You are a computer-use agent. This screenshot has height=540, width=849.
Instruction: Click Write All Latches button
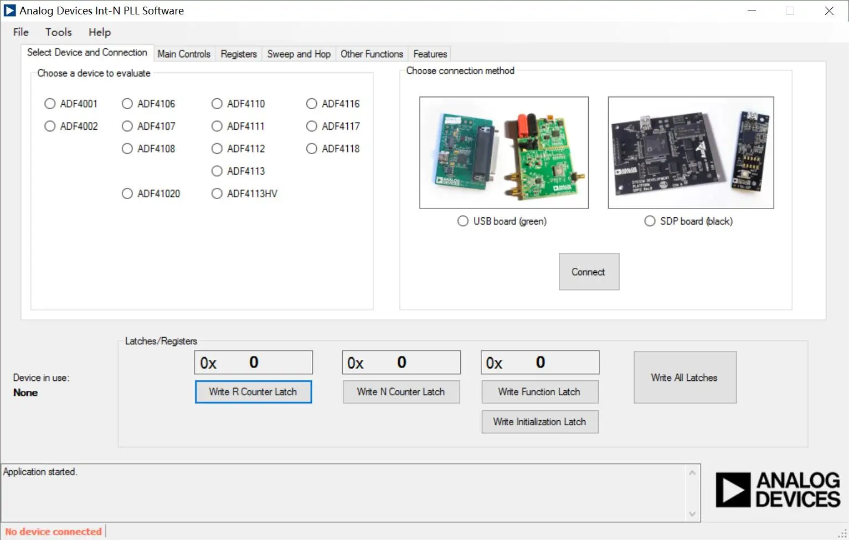click(x=685, y=378)
